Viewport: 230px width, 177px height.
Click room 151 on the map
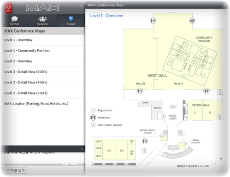pyautogui.click(x=109, y=150)
